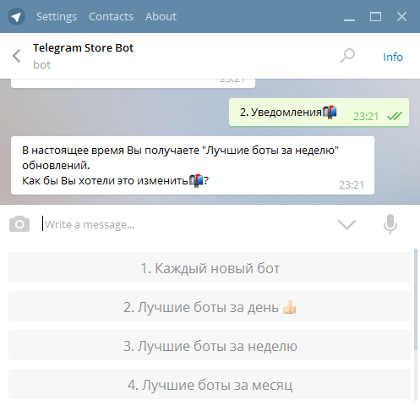Click the "2. Уведомления" sent message
420x406 pixels.
coord(319,112)
